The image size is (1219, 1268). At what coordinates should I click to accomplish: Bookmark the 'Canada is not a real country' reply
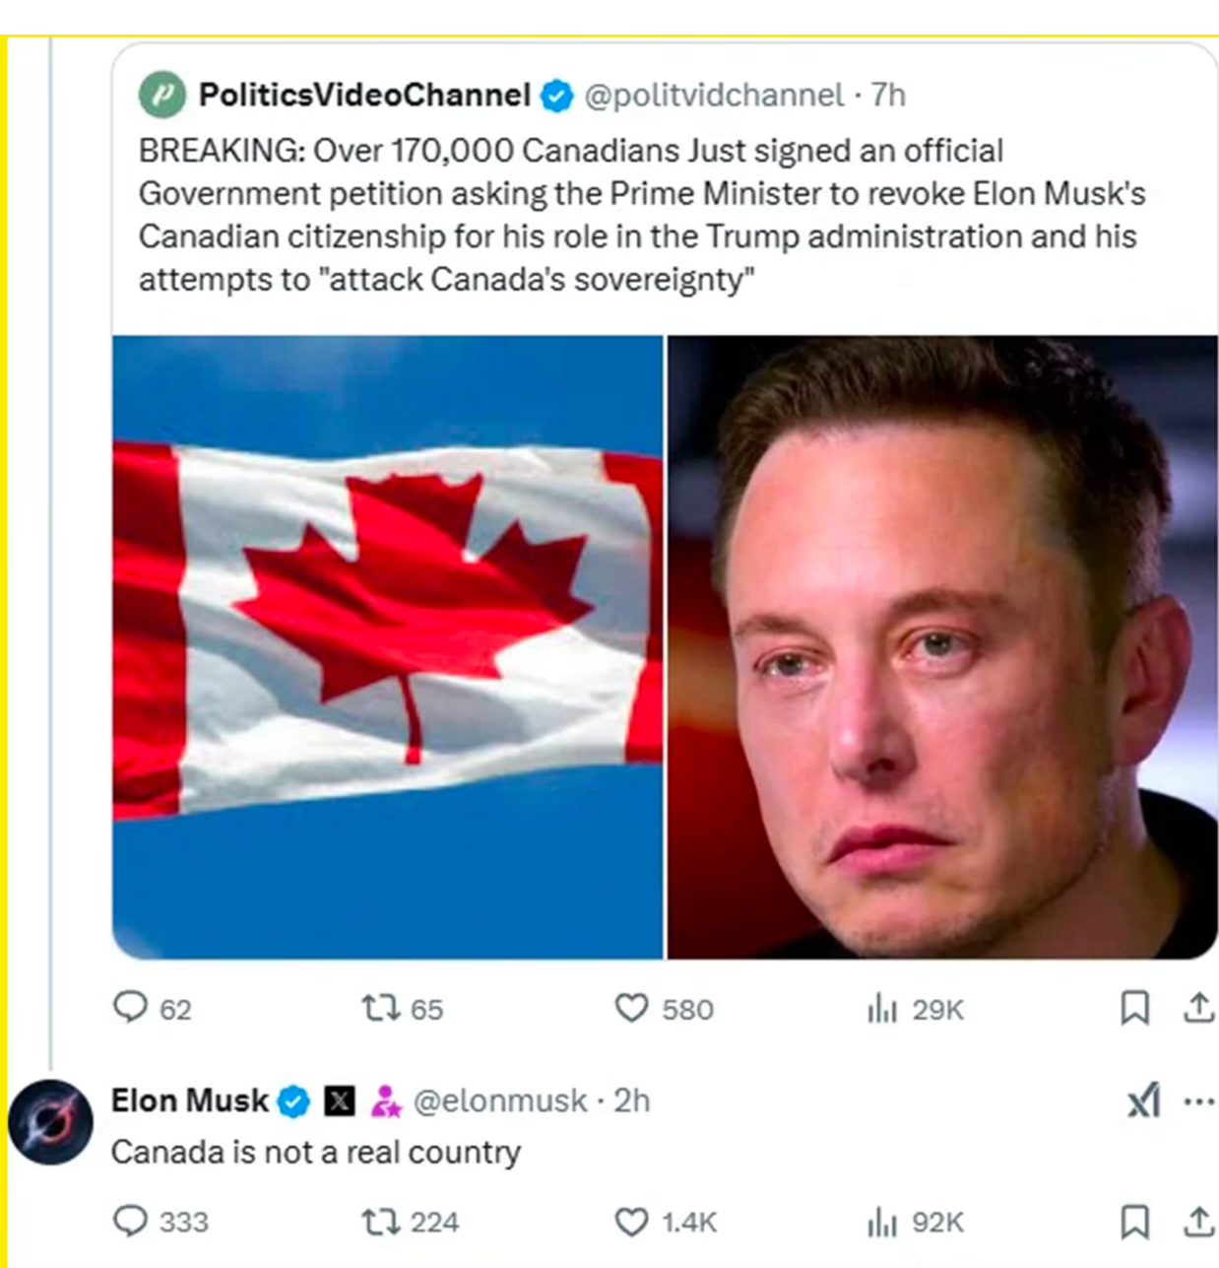(x=1134, y=1222)
